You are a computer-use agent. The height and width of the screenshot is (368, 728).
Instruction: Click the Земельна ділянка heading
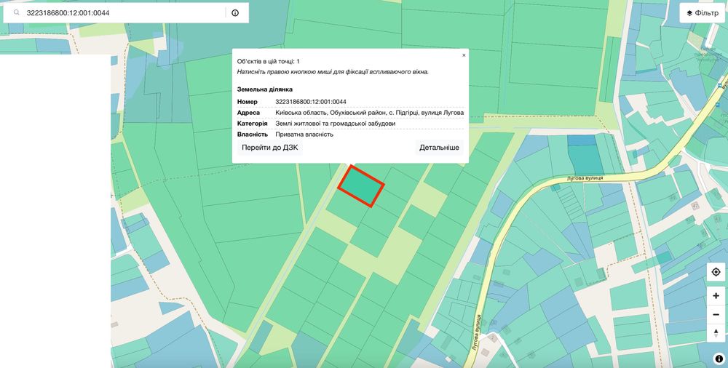pos(265,89)
